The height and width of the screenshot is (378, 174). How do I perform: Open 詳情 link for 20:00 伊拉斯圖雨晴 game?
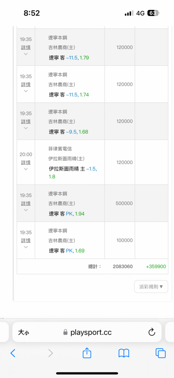(26, 162)
